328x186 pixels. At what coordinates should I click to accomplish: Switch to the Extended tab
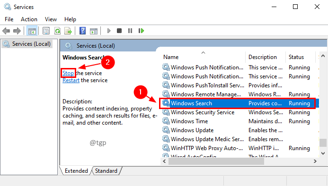click(76, 171)
